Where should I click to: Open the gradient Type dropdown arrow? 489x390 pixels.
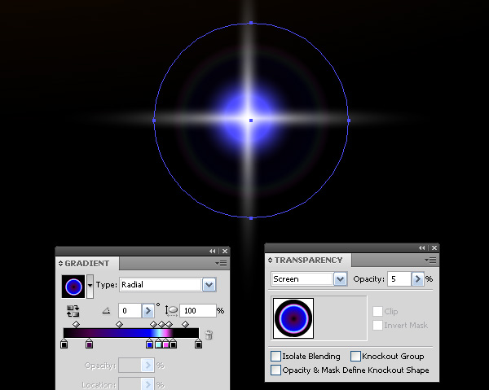pos(209,285)
